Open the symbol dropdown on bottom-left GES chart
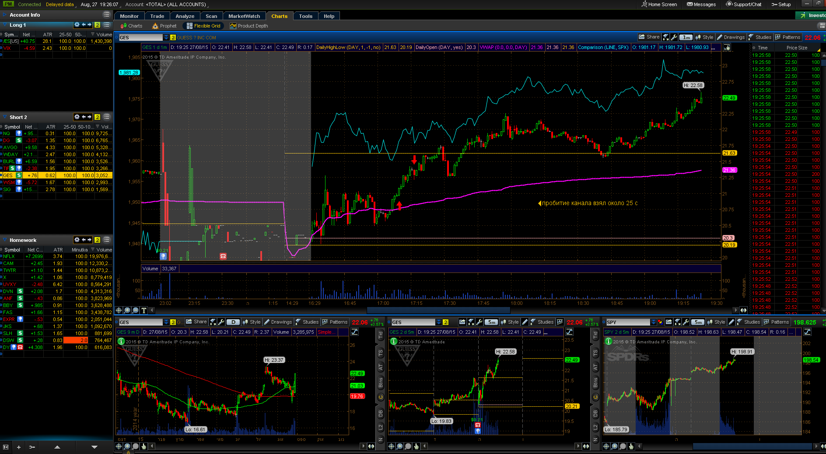 [166, 322]
